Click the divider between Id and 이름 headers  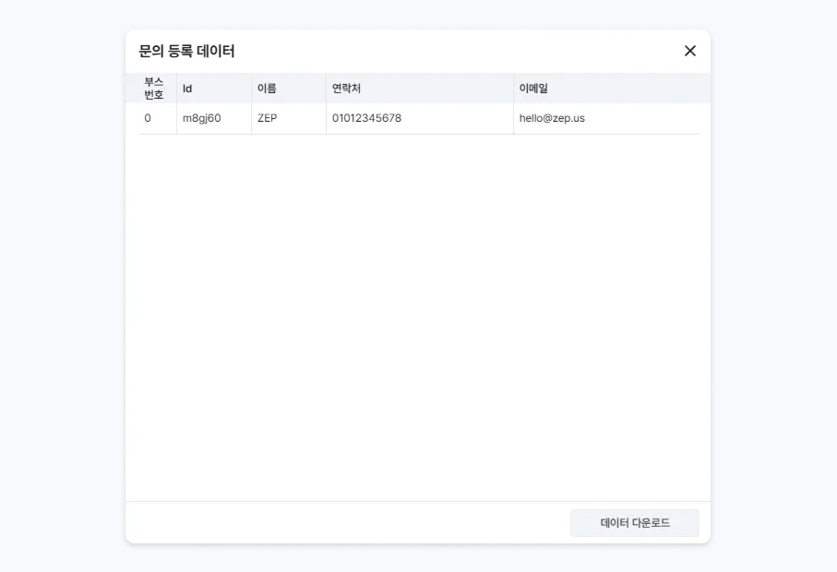coord(251,89)
